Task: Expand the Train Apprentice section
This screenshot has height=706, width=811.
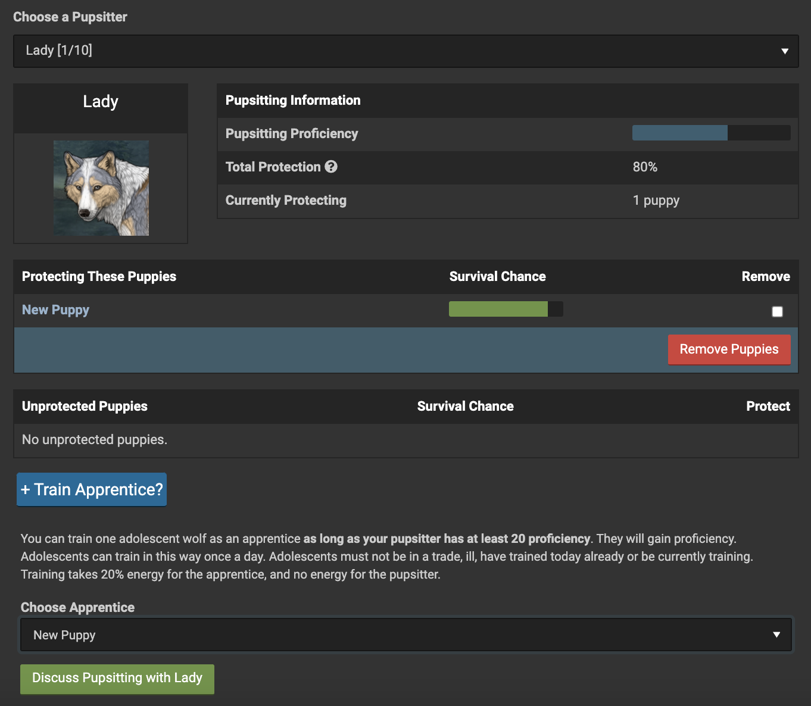Action: click(92, 489)
